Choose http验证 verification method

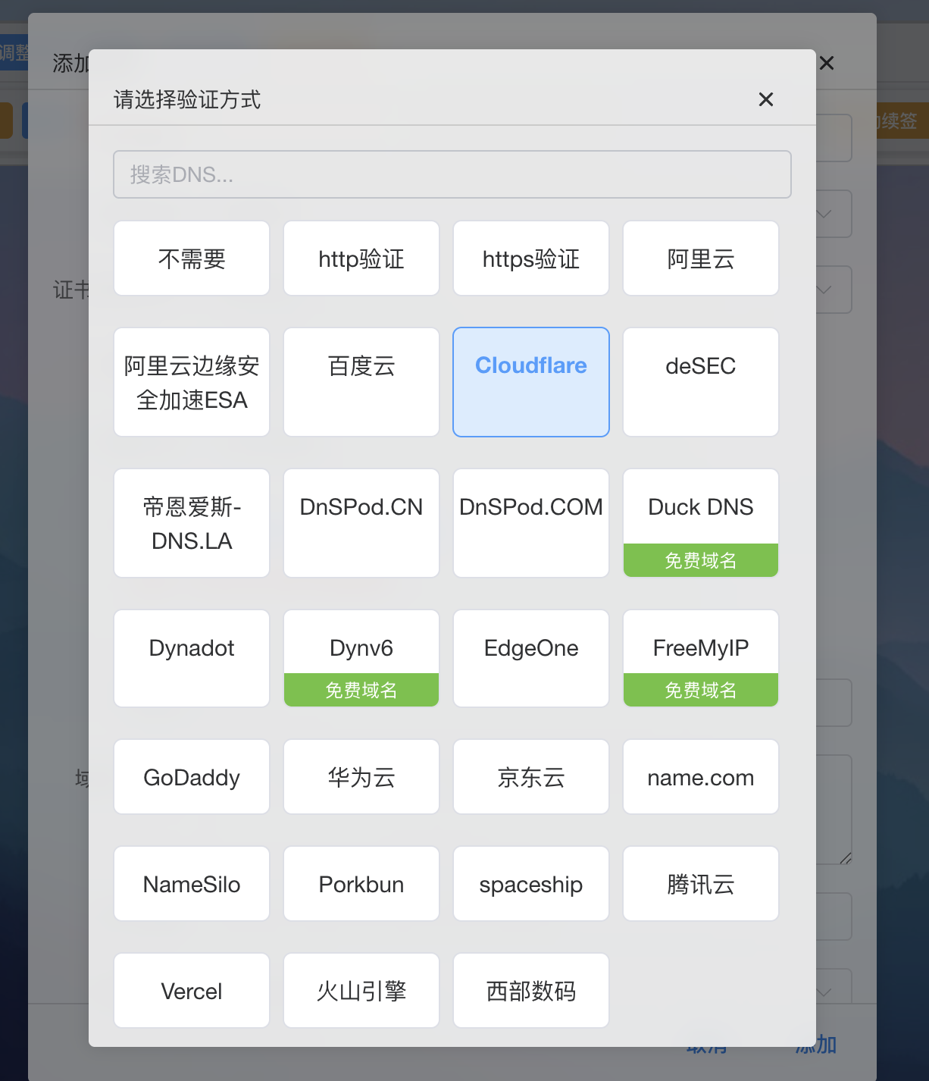point(361,258)
